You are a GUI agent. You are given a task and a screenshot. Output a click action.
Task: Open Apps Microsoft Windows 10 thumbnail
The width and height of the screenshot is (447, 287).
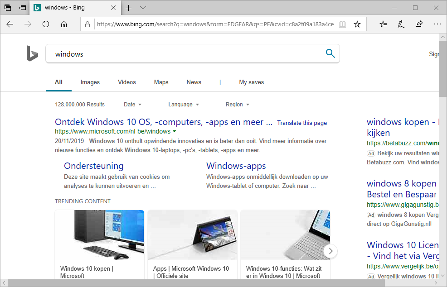tap(192, 235)
